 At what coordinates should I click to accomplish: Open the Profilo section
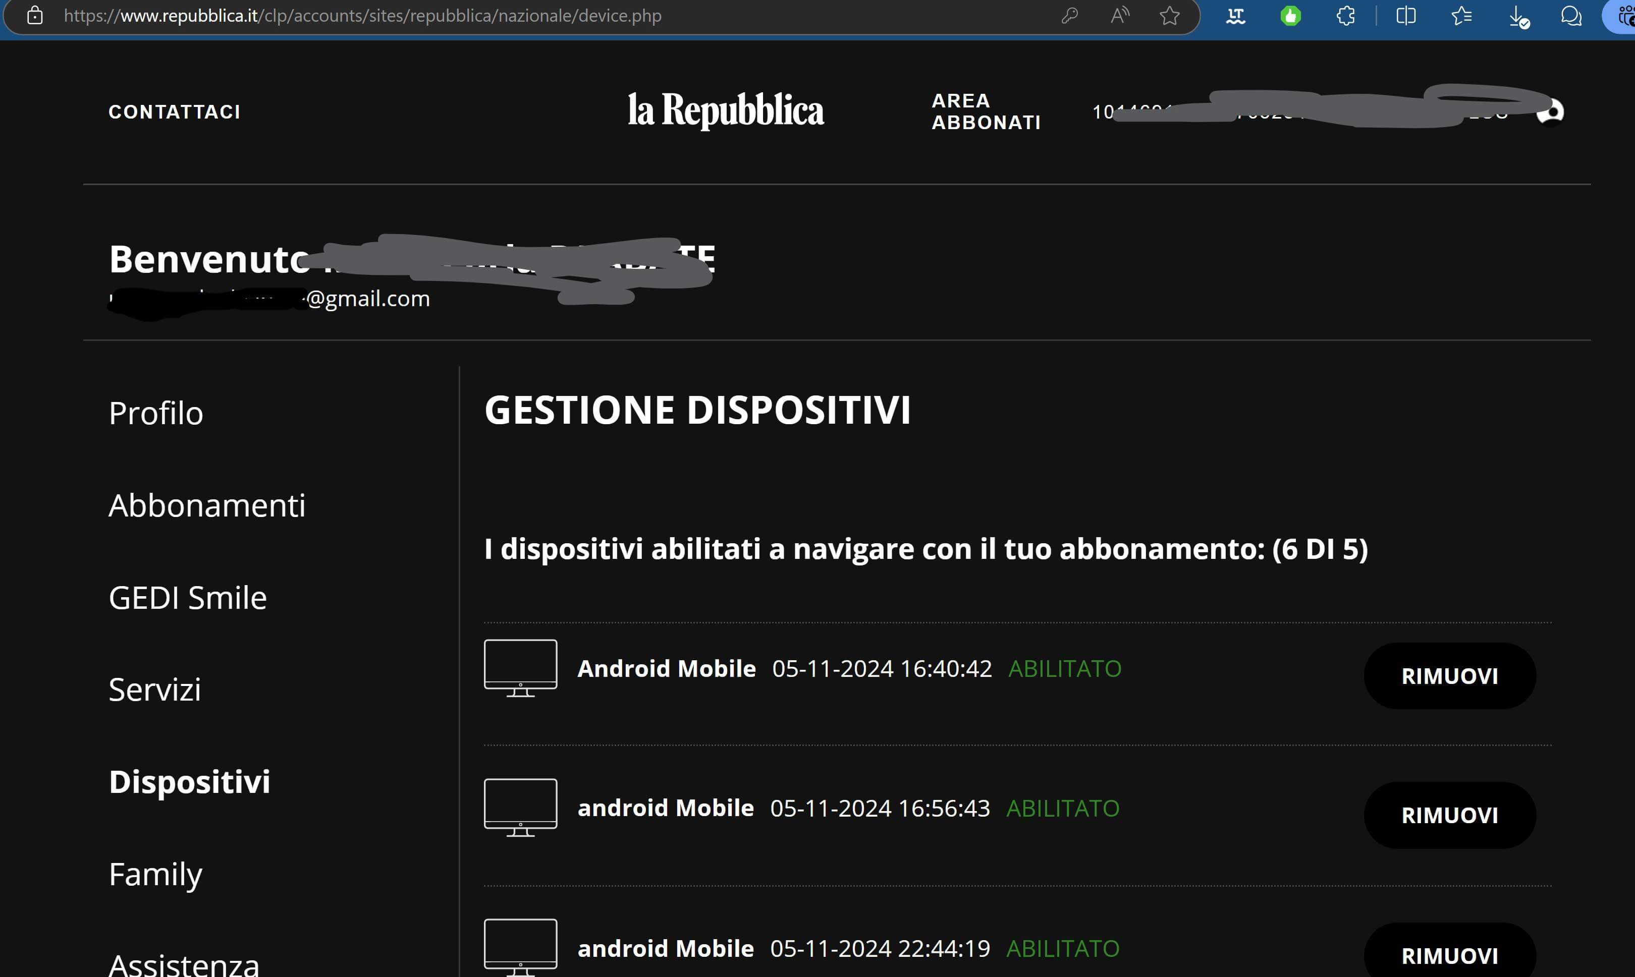156,414
